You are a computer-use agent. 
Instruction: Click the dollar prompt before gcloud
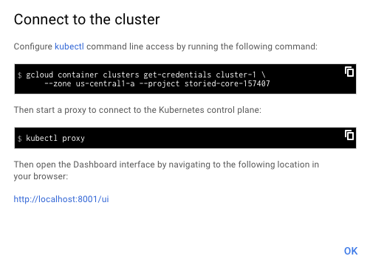tap(20, 75)
